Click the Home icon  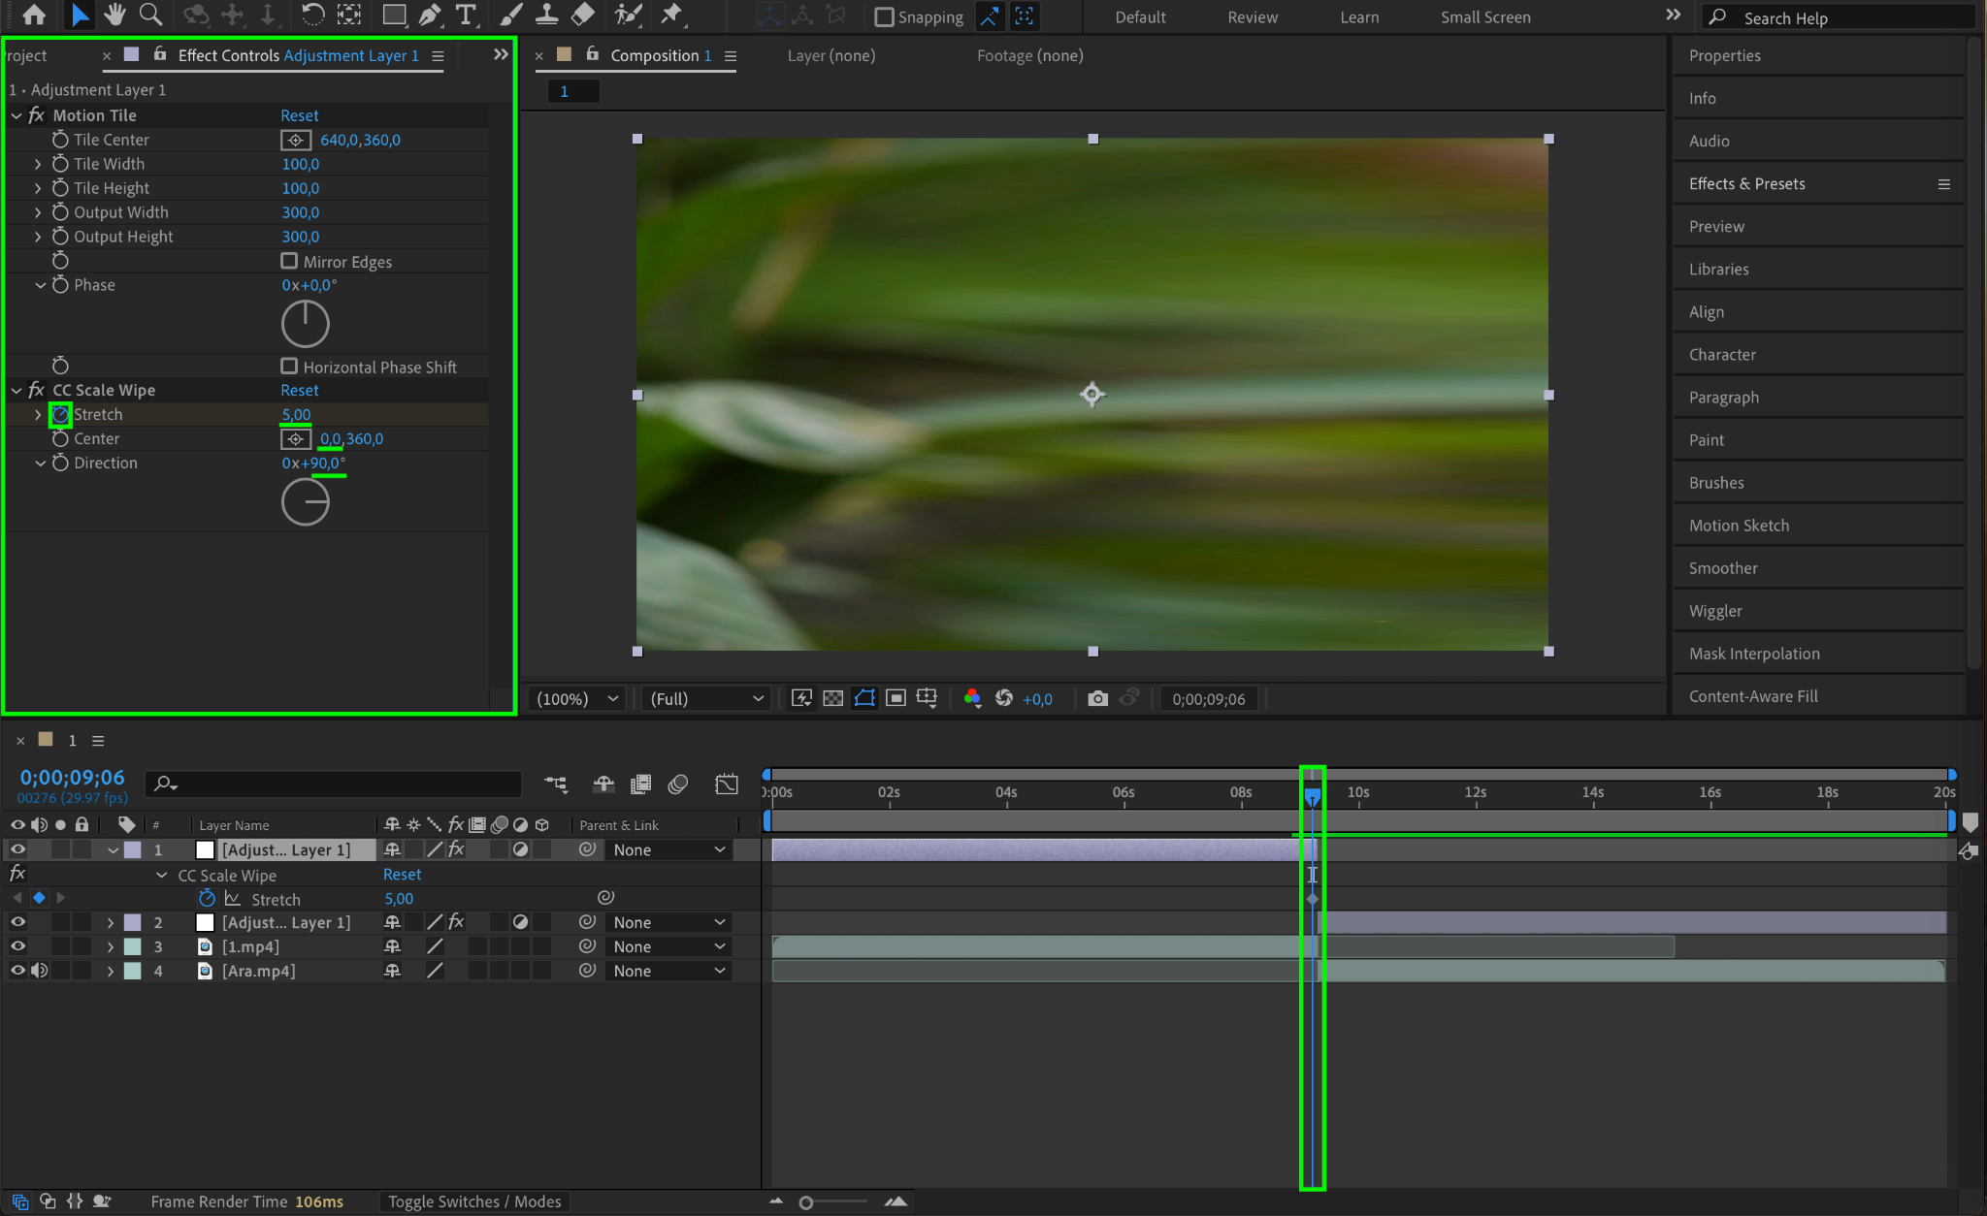tap(34, 15)
